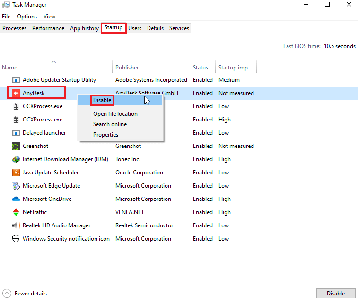Click the Realtek HD Audio Manager speaker icon
Image resolution: width=358 pixels, height=303 pixels.
(16, 225)
